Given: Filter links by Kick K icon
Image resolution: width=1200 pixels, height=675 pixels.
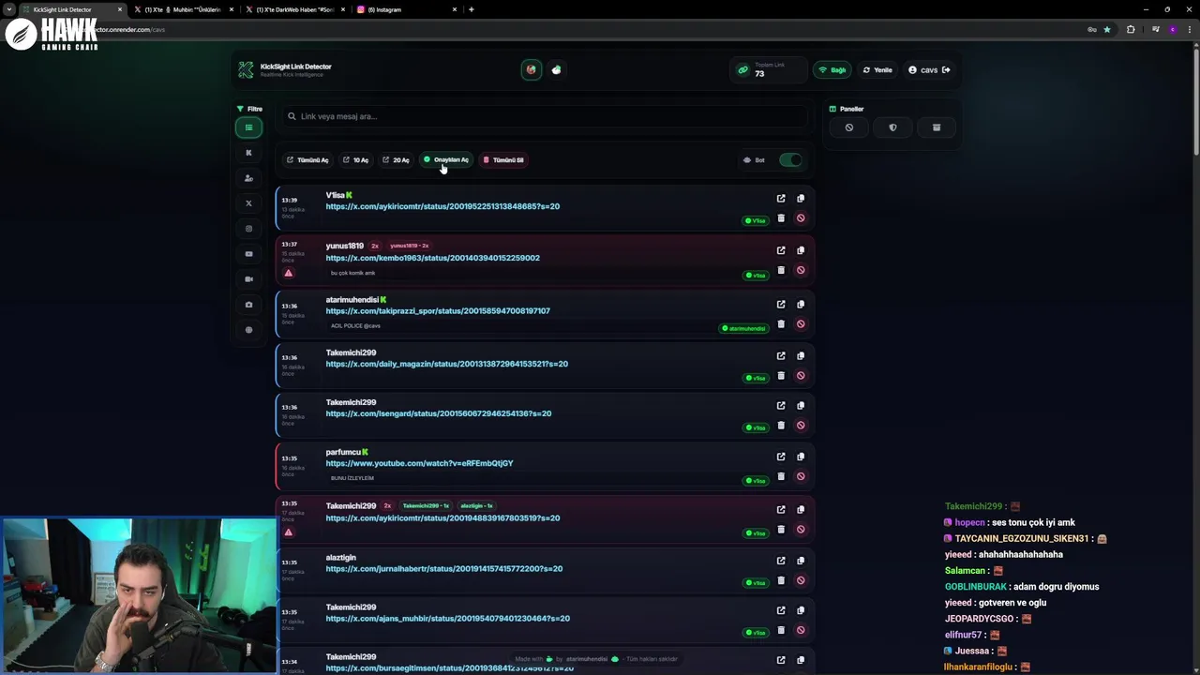Looking at the screenshot, I should [248, 153].
